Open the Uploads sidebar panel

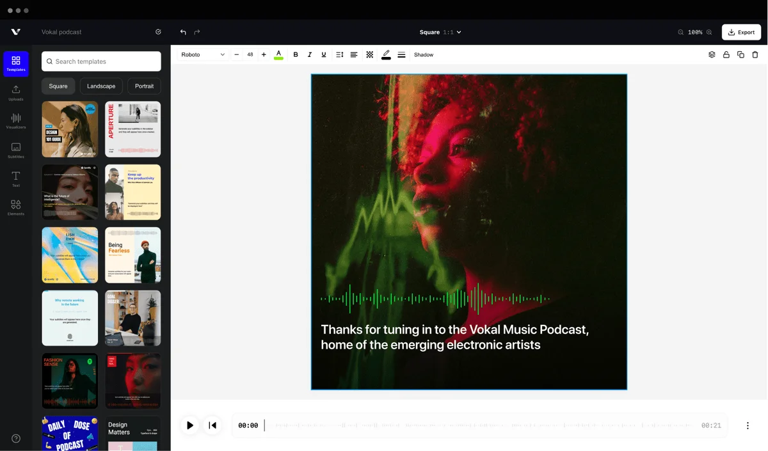click(x=16, y=93)
